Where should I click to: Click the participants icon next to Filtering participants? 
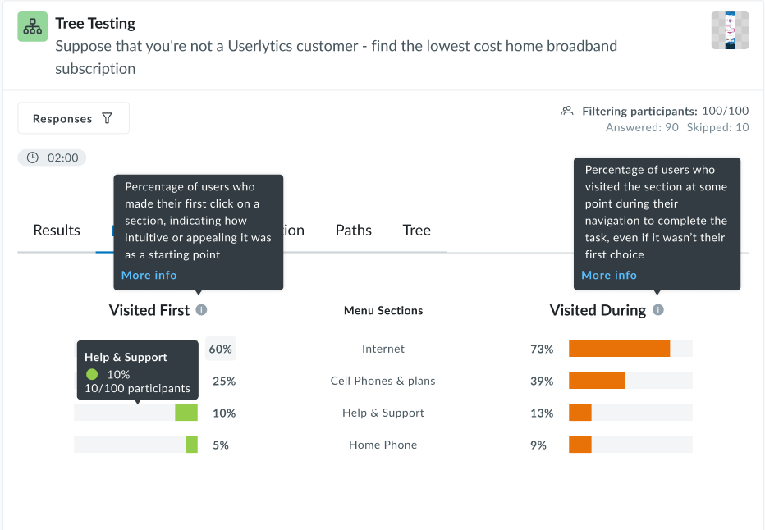tap(567, 111)
